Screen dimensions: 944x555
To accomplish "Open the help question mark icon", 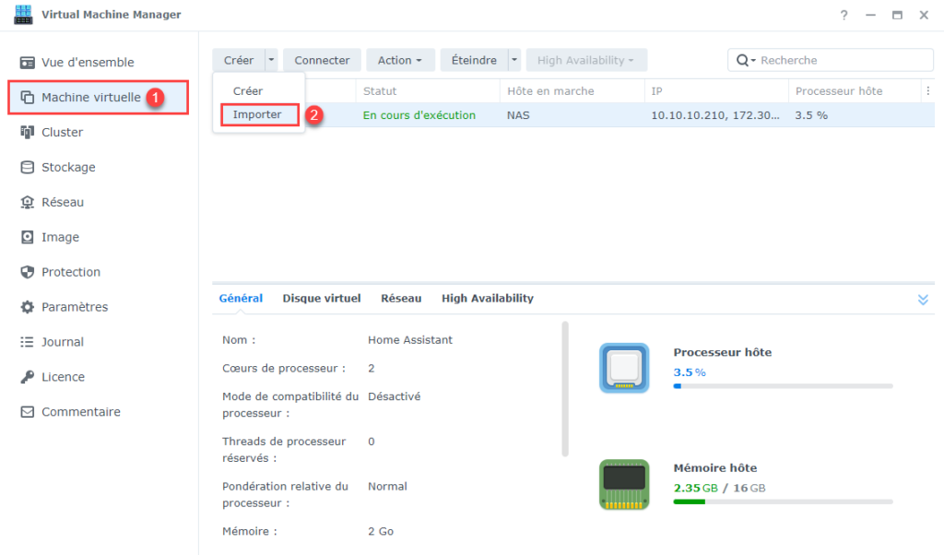I will [x=844, y=15].
